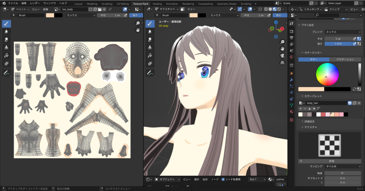Pin the tex_body image
The width and height of the screenshot is (365, 191).
pyautogui.click(x=110, y=9)
